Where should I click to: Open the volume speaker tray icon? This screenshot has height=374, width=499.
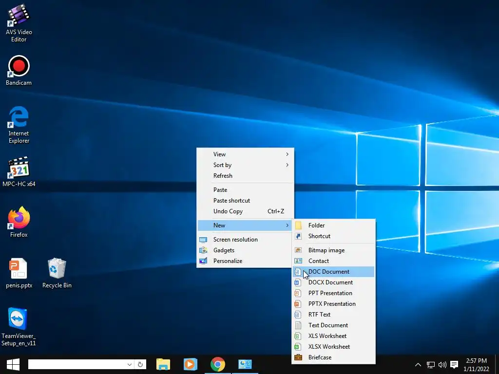442,364
